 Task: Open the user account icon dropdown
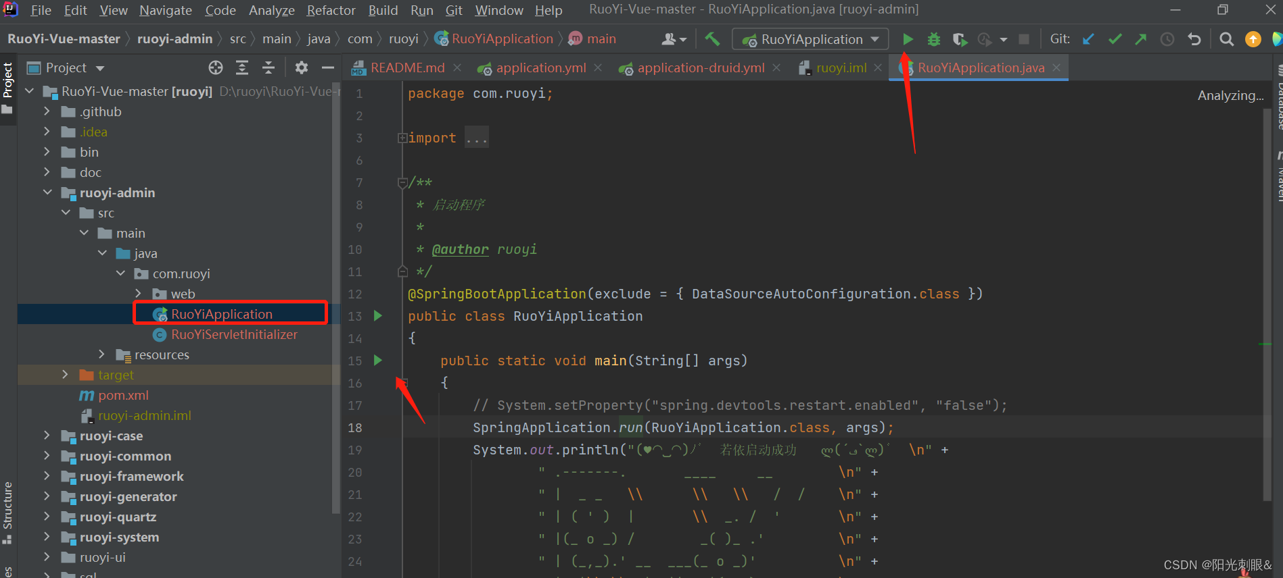coord(674,39)
